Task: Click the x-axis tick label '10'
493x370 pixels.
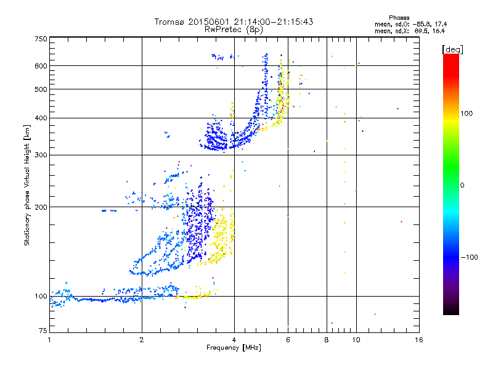Action: 356,340
